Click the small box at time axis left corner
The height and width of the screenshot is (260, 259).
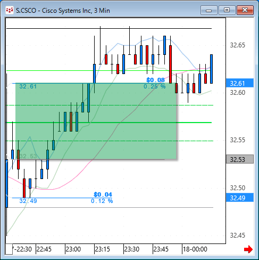click(9, 249)
